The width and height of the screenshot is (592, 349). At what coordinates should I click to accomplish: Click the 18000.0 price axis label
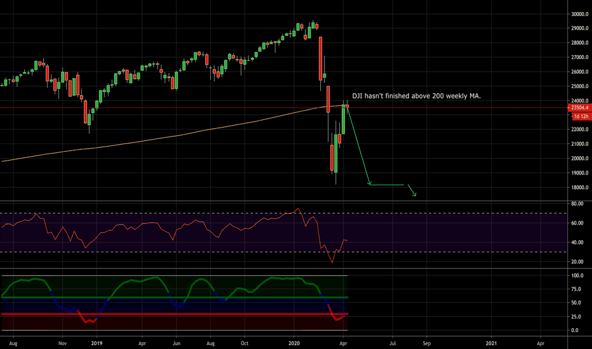580,188
